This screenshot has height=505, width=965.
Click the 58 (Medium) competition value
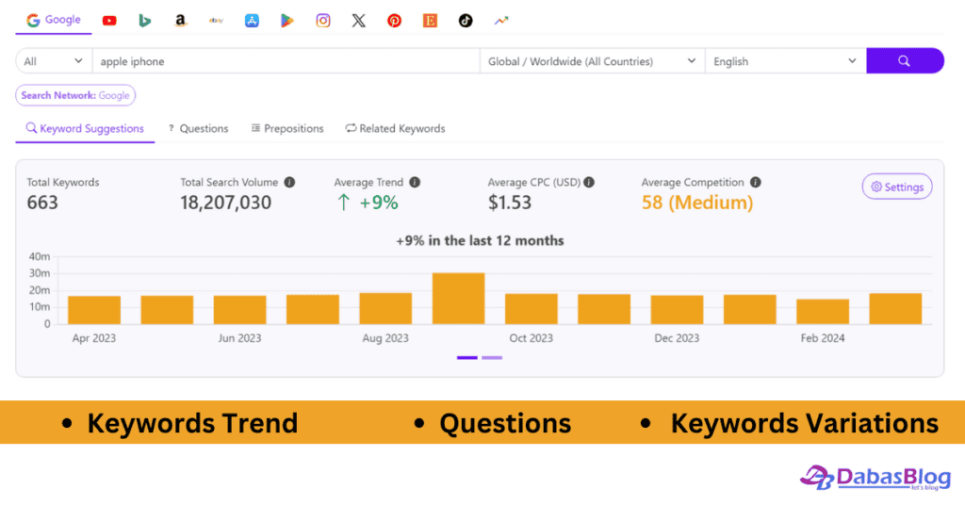coord(697,203)
